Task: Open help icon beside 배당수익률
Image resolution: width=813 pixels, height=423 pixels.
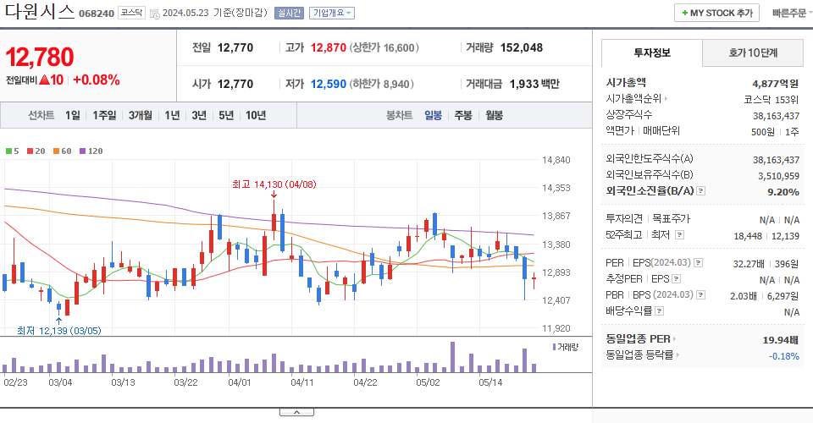Action: tap(659, 311)
